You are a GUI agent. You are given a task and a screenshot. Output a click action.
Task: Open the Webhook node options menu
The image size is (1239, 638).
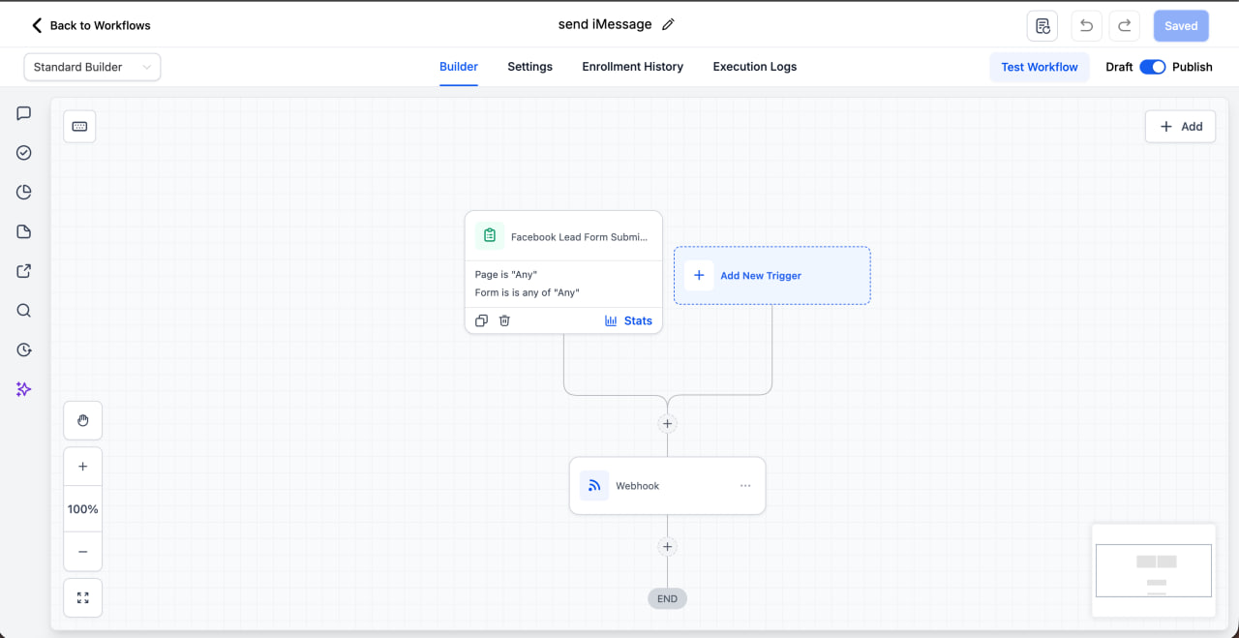(x=744, y=485)
